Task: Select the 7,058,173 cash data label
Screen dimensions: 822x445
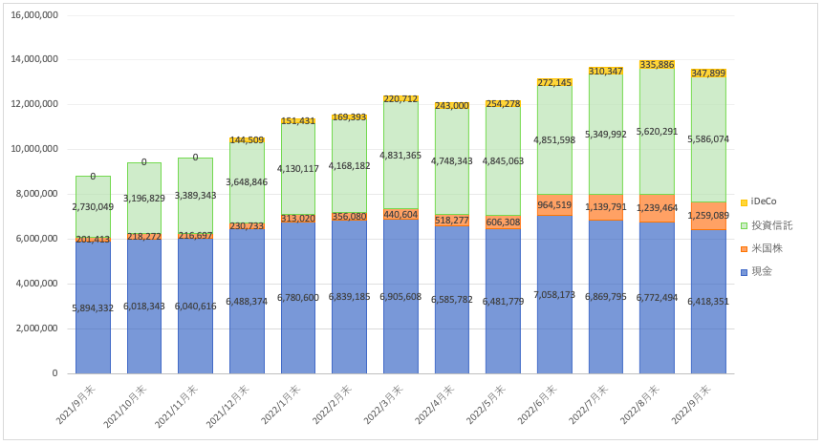Action: tap(554, 296)
